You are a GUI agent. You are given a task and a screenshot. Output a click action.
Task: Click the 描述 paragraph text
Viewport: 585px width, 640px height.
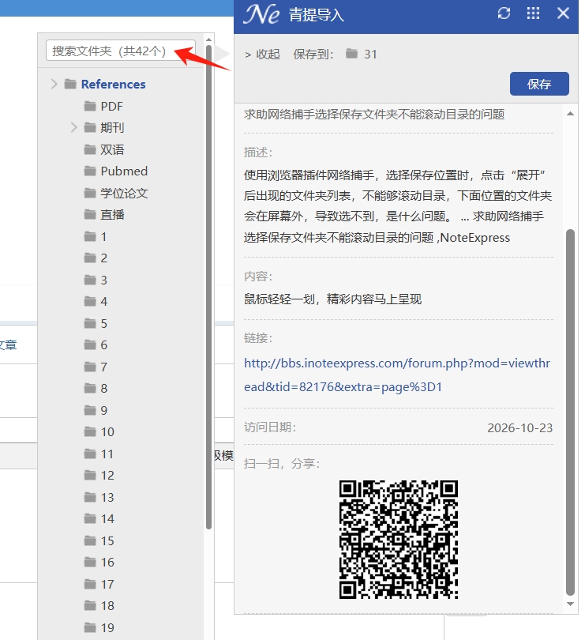tap(398, 206)
